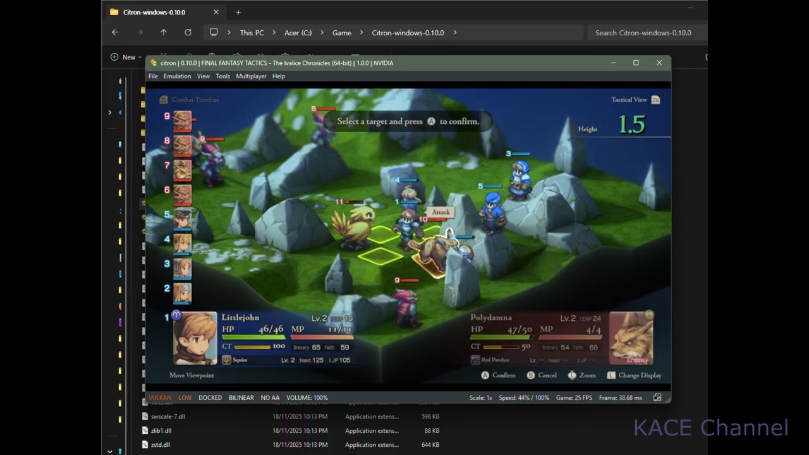This screenshot has height=455, width=809.
Task: Toggle the DOCKED mode status button
Action: (x=210, y=398)
